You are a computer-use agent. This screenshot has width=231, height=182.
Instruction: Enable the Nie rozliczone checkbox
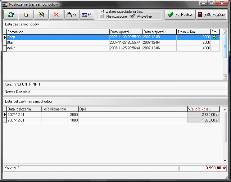102,16
